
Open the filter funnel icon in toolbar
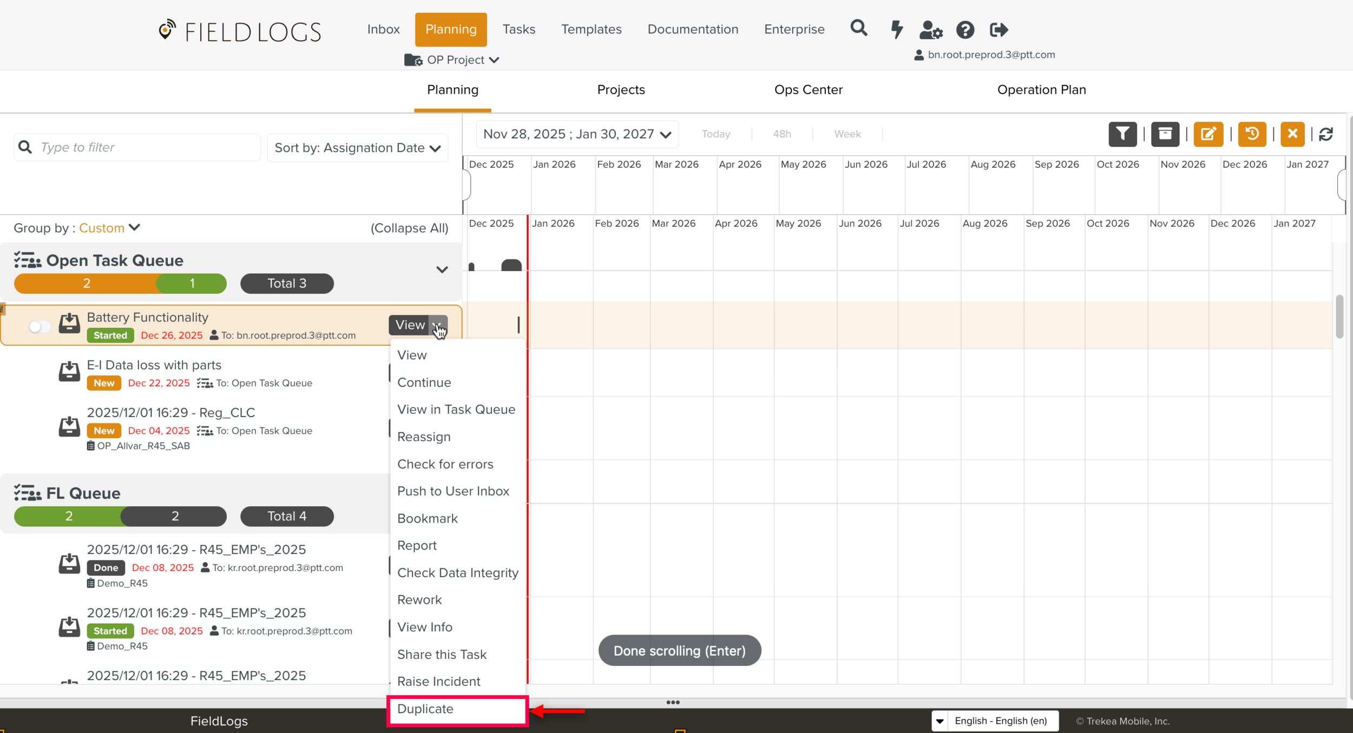pos(1122,134)
